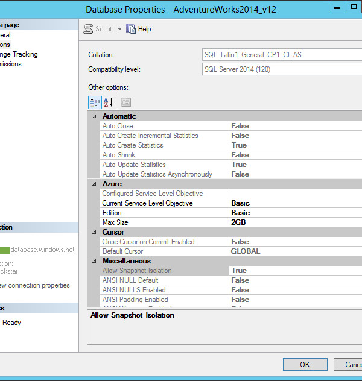Open Help from the toolbar
Image resolution: width=362 pixels, height=381 pixels.
tap(138, 29)
